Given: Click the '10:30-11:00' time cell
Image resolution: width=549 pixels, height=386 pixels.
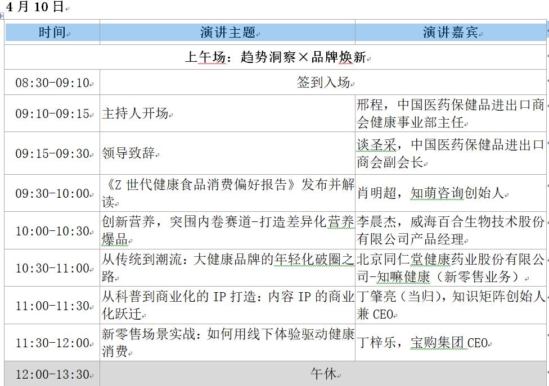Looking at the screenshot, I should click(52, 268).
